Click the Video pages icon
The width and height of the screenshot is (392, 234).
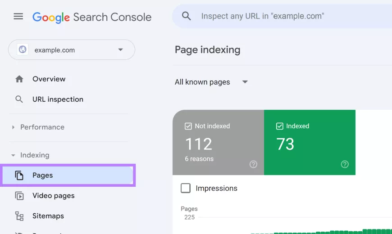coord(19,196)
